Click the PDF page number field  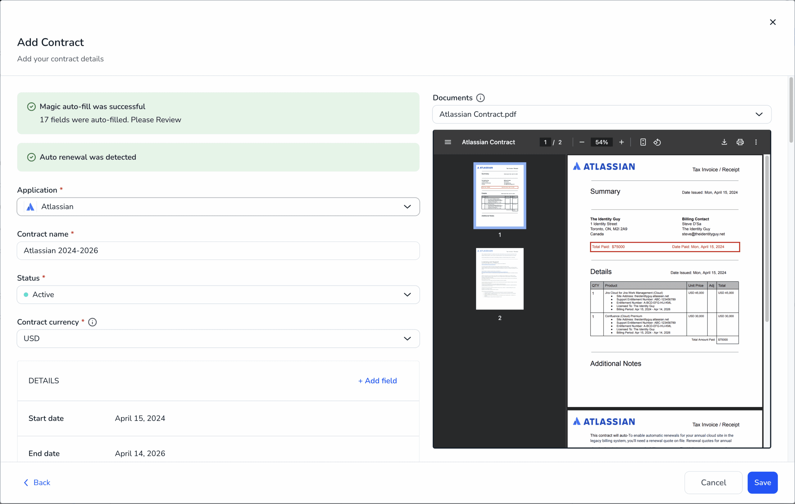coord(545,142)
